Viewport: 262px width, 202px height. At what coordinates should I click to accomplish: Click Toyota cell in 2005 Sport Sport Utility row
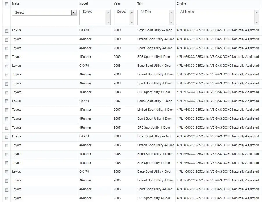tap(17, 189)
